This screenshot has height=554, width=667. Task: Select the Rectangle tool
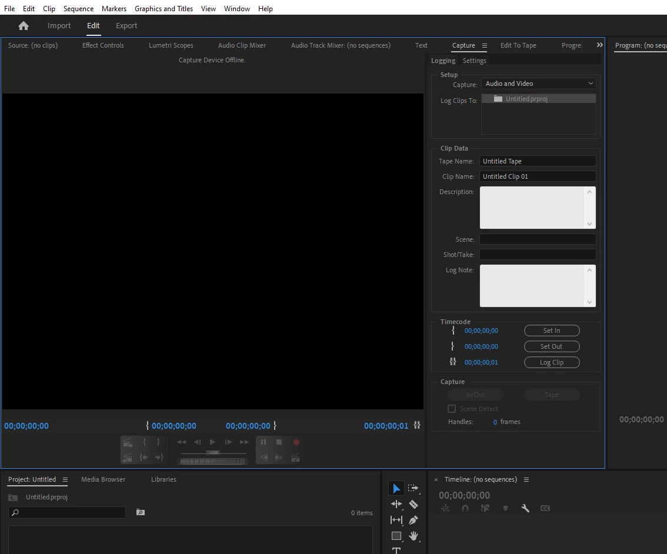coord(396,536)
